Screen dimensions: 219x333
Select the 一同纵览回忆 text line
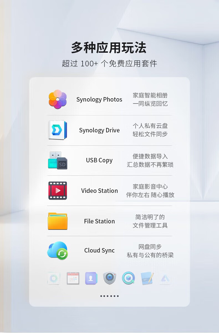pos(150,104)
